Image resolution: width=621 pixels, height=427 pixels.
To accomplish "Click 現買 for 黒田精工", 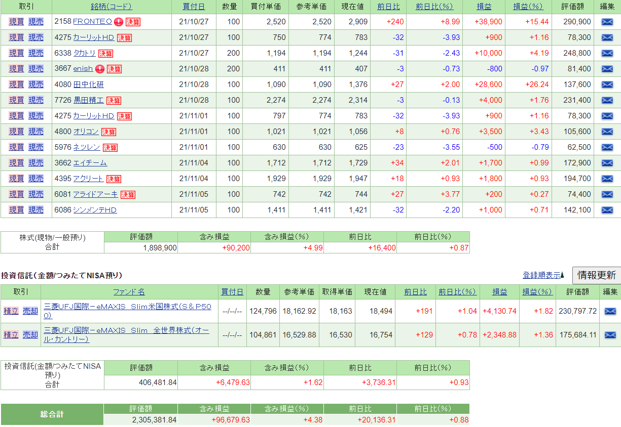I will click(x=16, y=100).
